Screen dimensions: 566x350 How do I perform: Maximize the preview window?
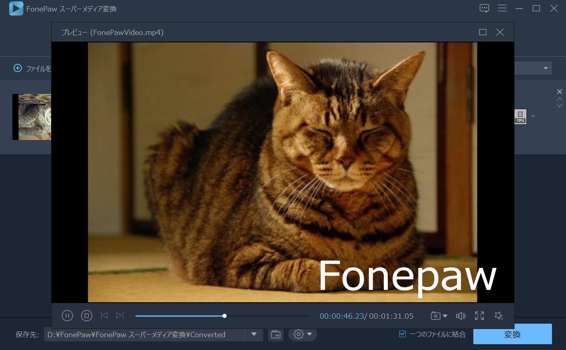click(x=483, y=32)
